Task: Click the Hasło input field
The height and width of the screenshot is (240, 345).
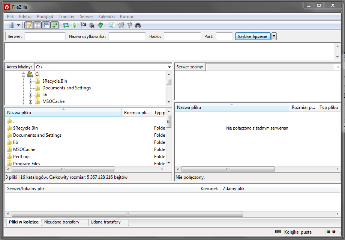Action: (x=182, y=36)
